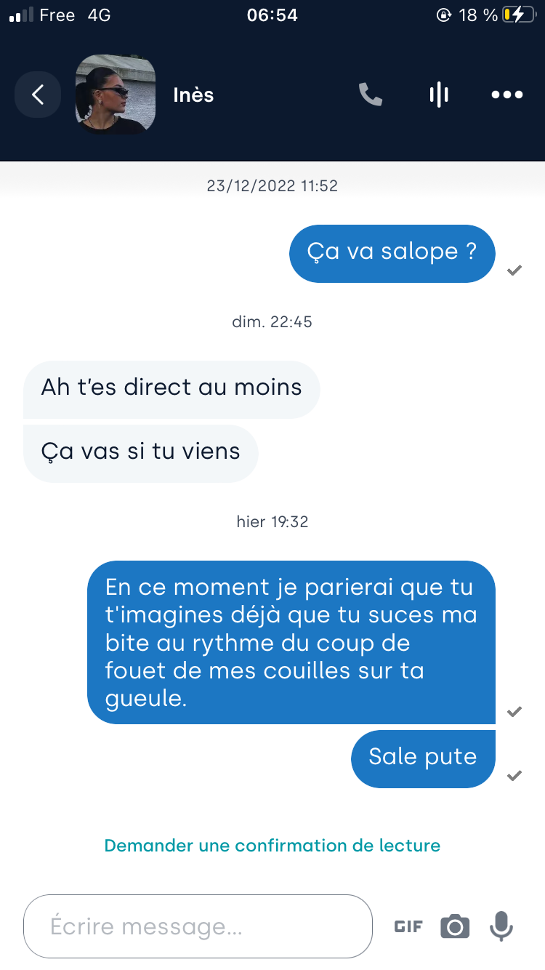Open the three-dot more options menu
The height and width of the screenshot is (970, 545).
coord(507,95)
